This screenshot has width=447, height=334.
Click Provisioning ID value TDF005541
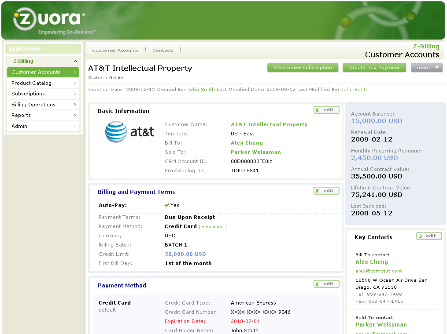(244, 171)
